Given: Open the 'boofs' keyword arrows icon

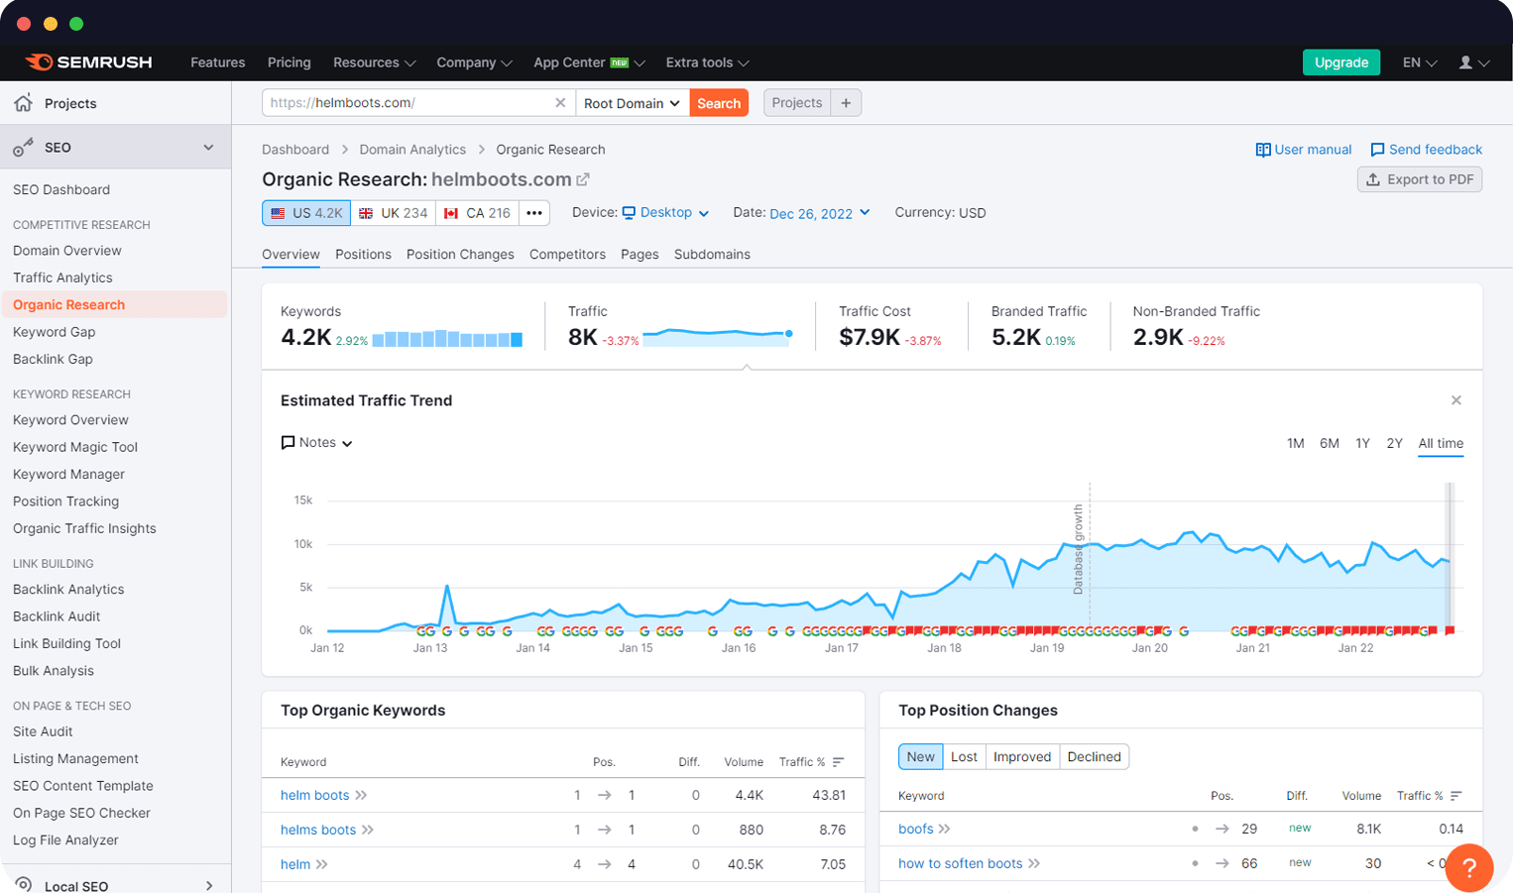Looking at the screenshot, I should [x=945, y=829].
